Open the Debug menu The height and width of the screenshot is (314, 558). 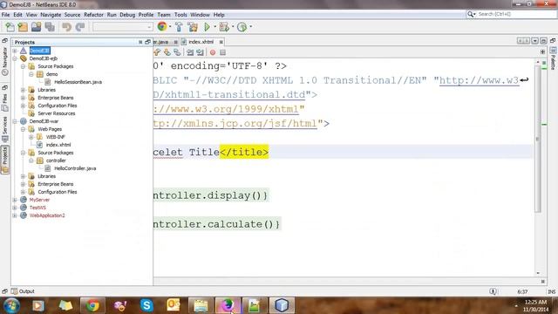click(127, 15)
